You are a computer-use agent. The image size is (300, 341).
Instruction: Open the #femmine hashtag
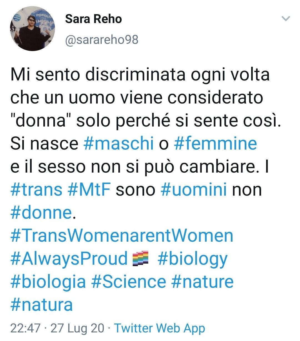[215, 143]
